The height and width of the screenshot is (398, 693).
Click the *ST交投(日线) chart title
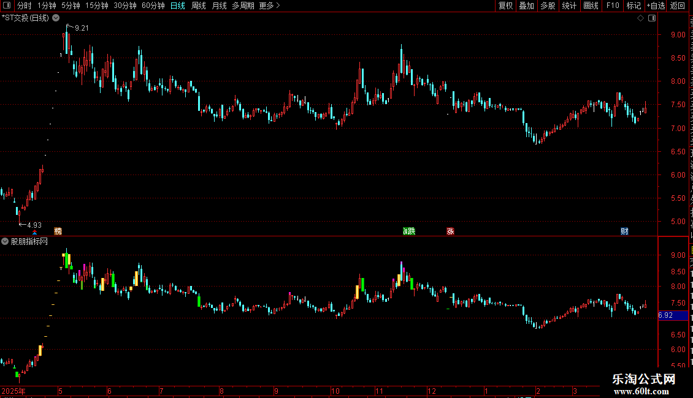(x=25, y=18)
